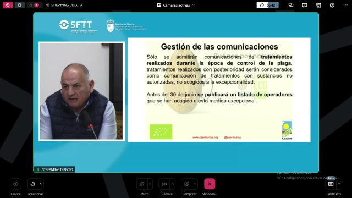352x198 pixels.
Task: Click the shared presentation slide
Action: 219,90
